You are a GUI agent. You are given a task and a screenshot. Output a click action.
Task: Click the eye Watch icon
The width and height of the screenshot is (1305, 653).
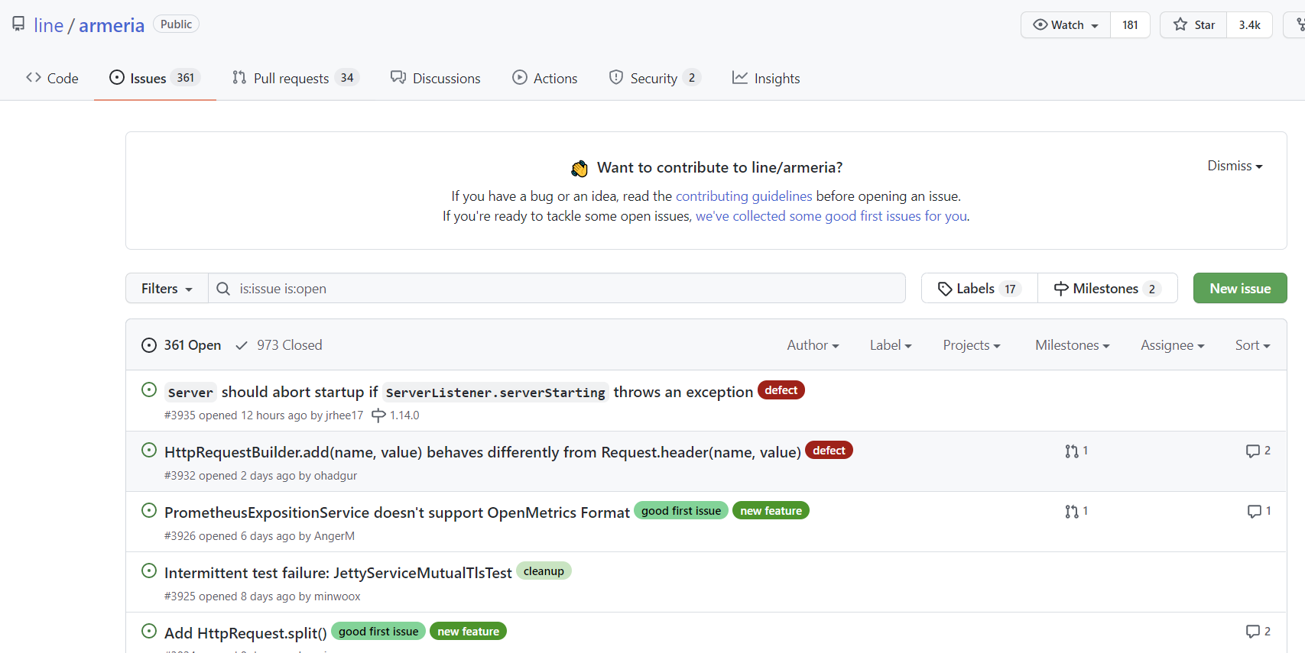(1040, 24)
